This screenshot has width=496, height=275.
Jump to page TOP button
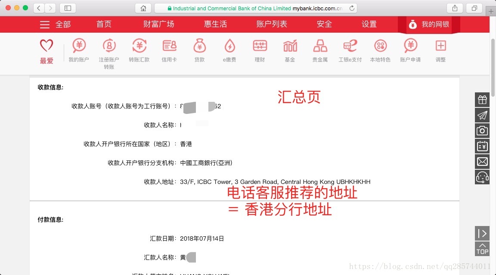point(482,249)
